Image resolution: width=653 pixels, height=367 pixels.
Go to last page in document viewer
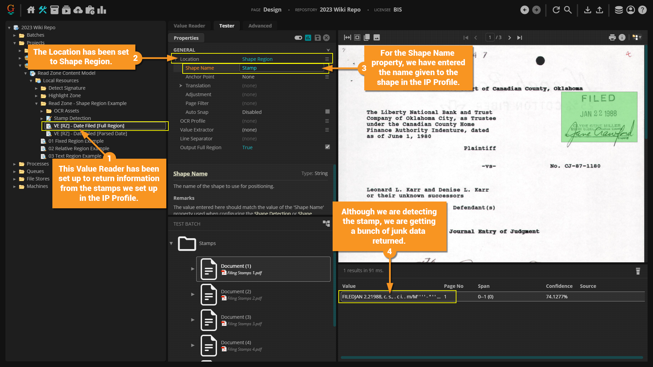click(520, 38)
